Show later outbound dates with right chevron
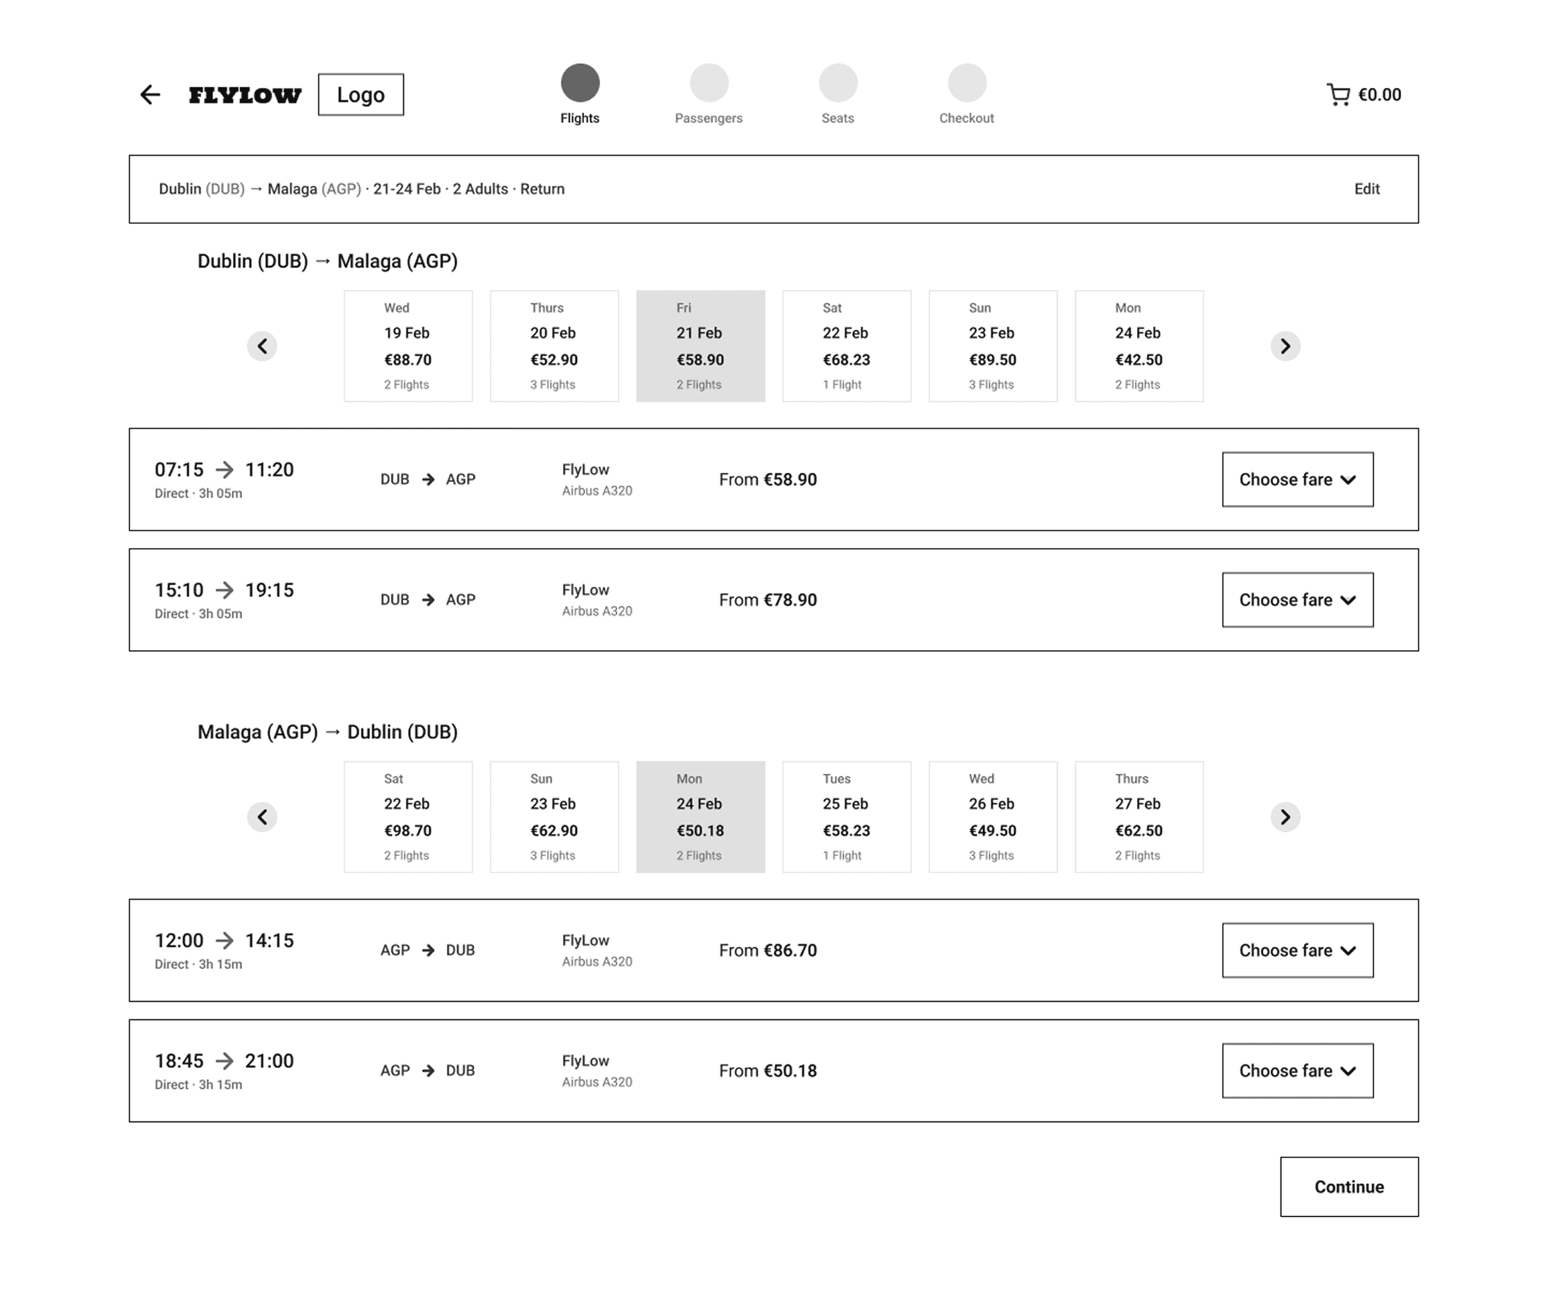Image resolution: width=1548 pixels, height=1303 pixels. [x=1285, y=345]
